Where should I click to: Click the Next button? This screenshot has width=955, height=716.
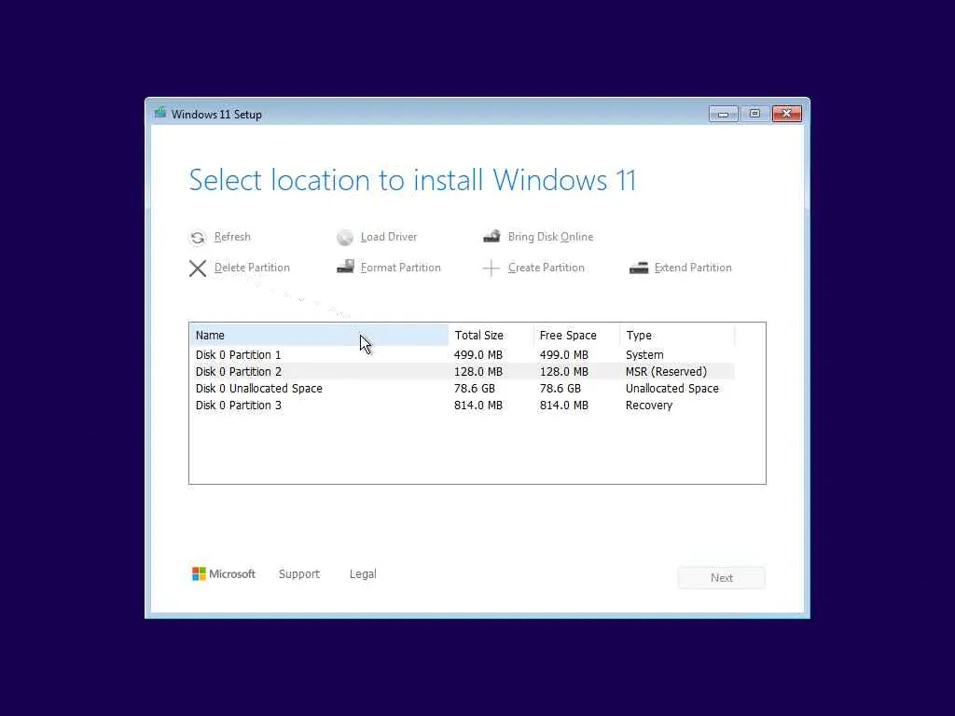coord(722,578)
